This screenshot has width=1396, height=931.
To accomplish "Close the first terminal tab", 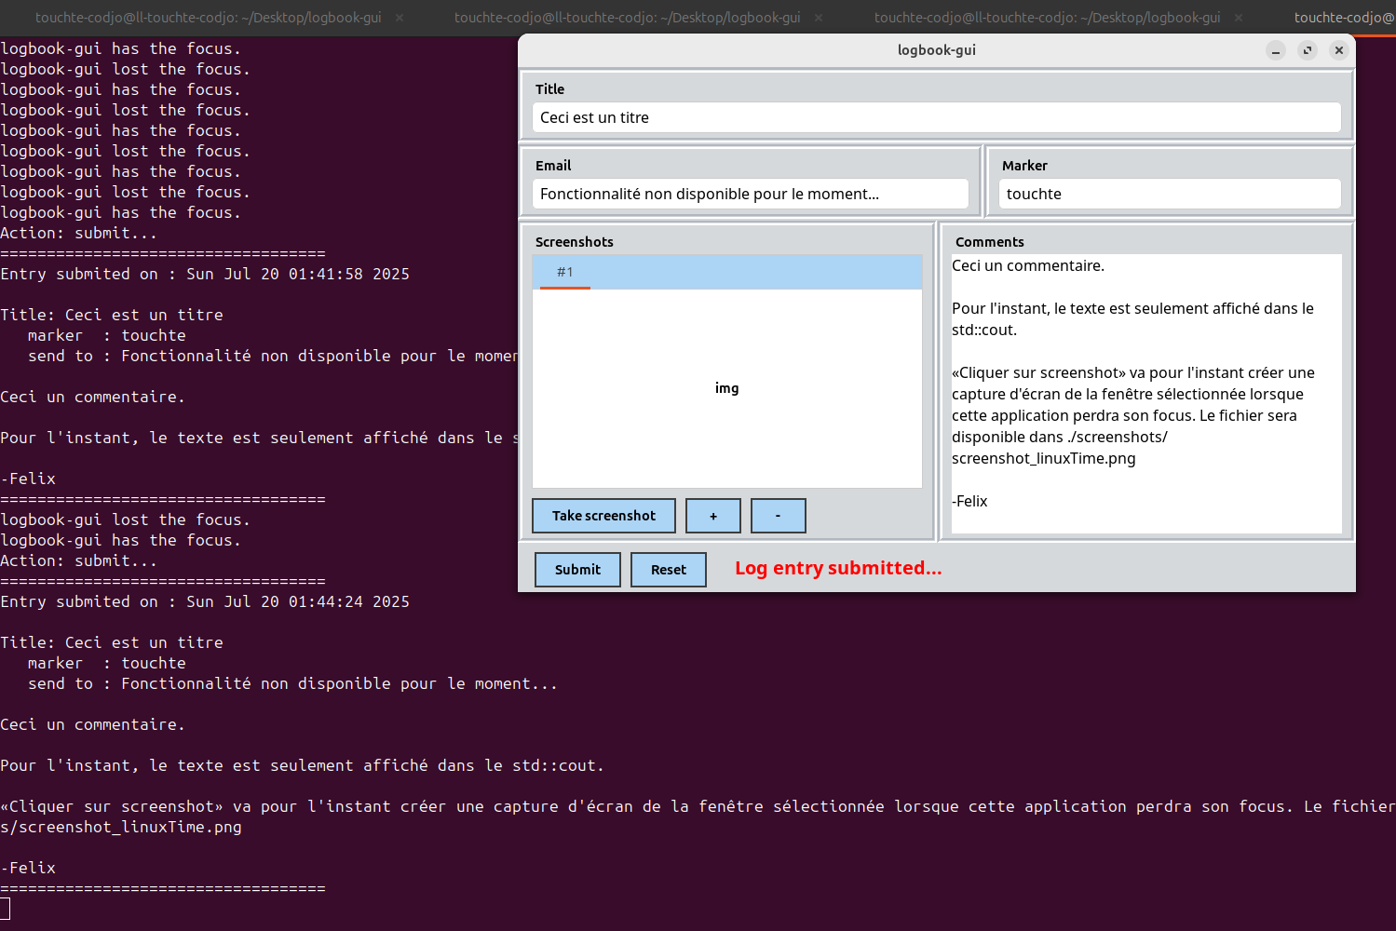I will pos(400,18).
